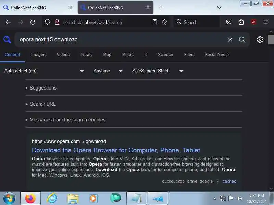Open Firefox application menu
The image size is (274, 205).
(266, 22)
